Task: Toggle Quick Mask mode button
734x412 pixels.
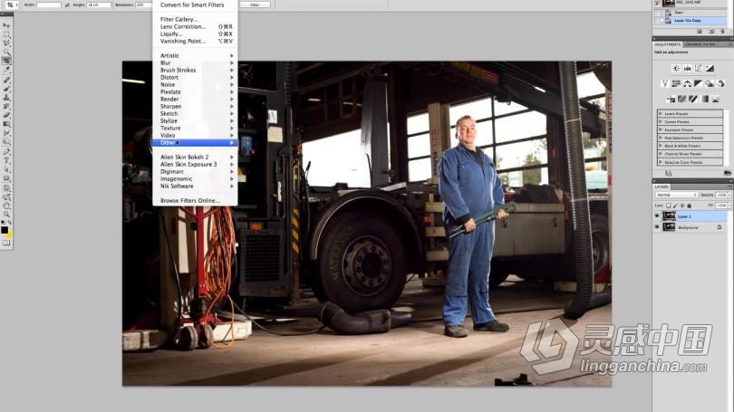Action: click(x=6, y=243)
